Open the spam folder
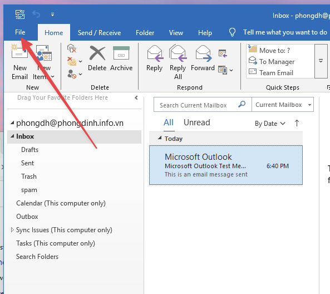This screenshot has width=330, height=294. 29,190
